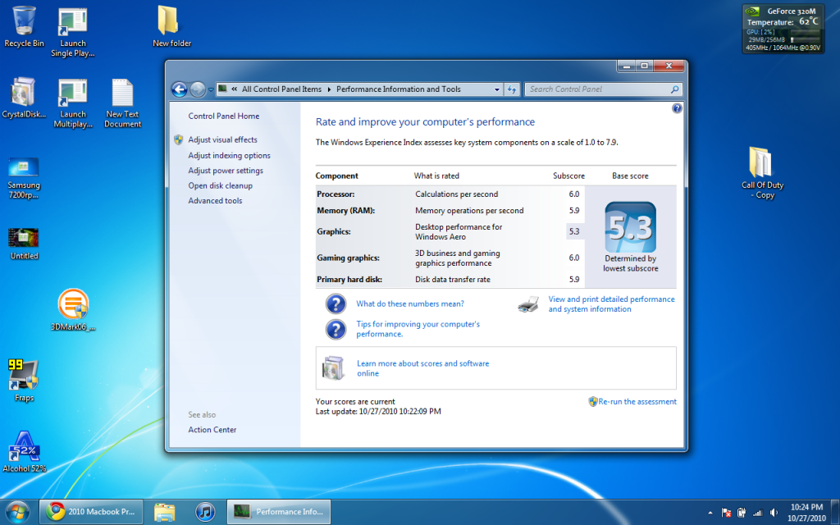Minimize the Control Panel window
Image resolution: width=840 pixels, height=525 pixels.
(626, 66)
